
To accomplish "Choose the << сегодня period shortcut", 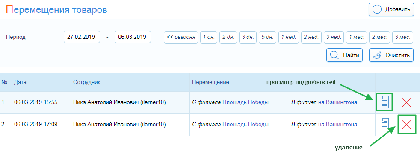I will [181, 37].
